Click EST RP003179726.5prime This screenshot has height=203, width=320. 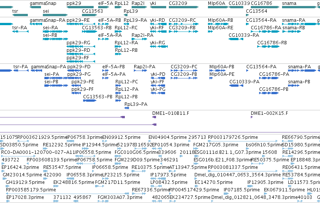click(x=233, y=138)
